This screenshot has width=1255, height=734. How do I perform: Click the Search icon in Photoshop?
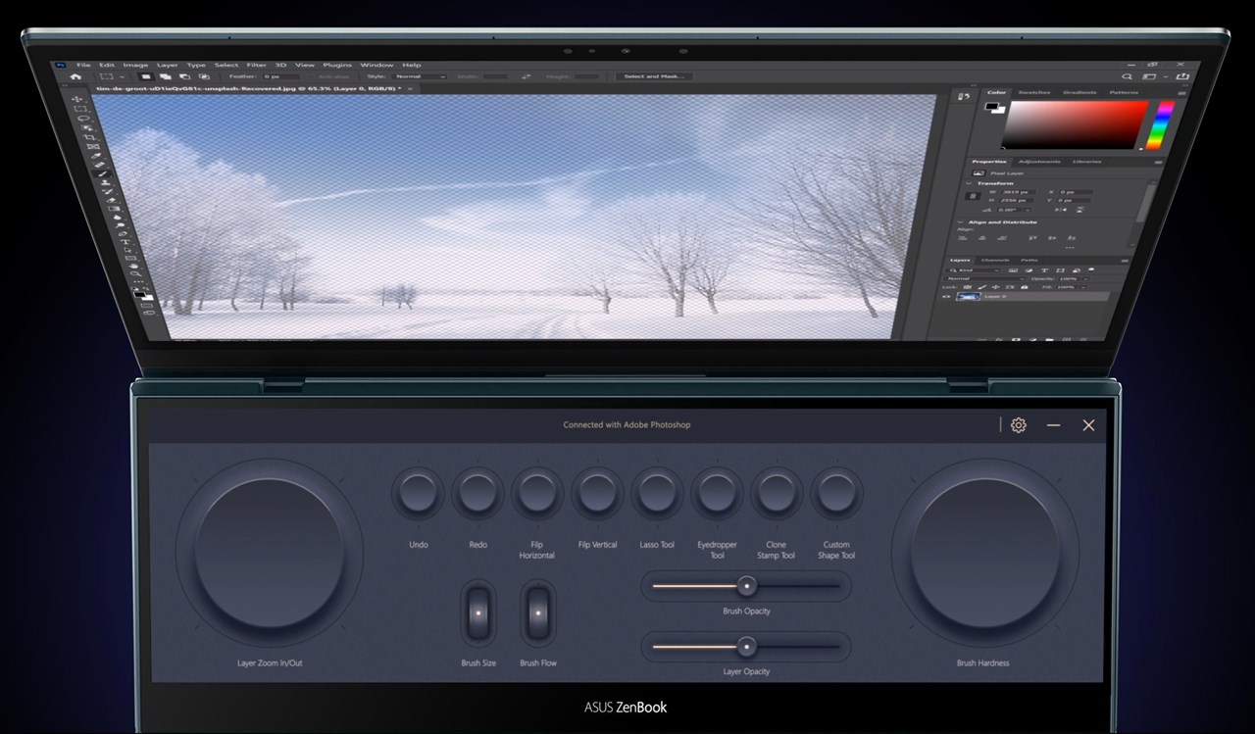1127,76
